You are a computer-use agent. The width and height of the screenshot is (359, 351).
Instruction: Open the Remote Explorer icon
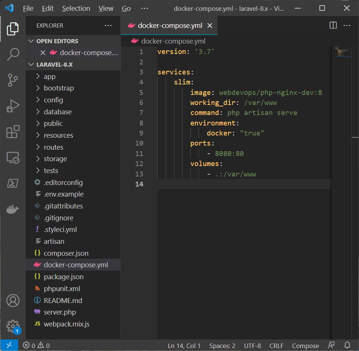coord(13,158)
